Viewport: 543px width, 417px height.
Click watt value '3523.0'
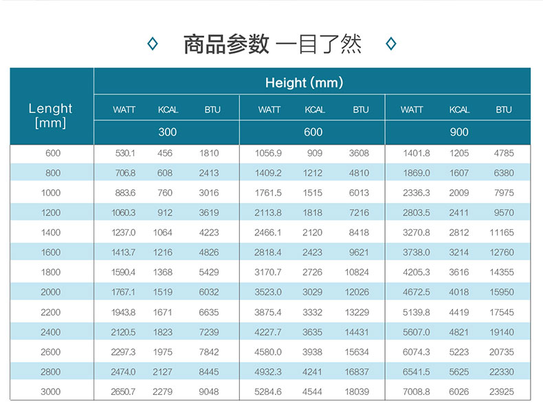pyautogui.click(x=268, y=292)
